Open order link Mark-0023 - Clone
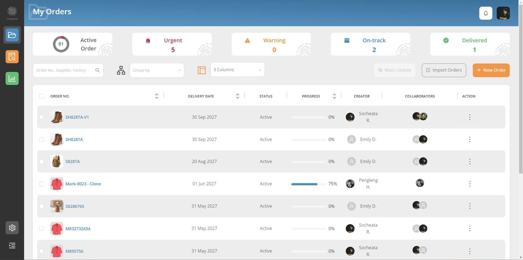523x260 pixels. [x=83, y=184]
